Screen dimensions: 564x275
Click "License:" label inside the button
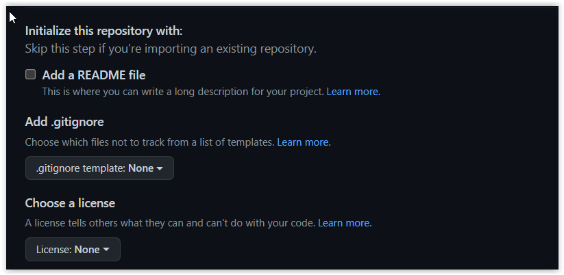tap(53, 250)
